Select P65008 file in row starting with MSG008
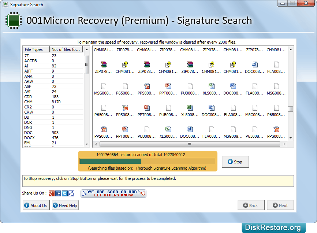The height and width of the screenshot is (233, 317). coord(125,89)
